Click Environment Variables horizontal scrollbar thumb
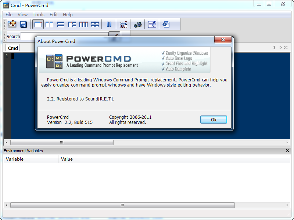The width and height of the screenshot is (294, 220). tap(122, 205)
